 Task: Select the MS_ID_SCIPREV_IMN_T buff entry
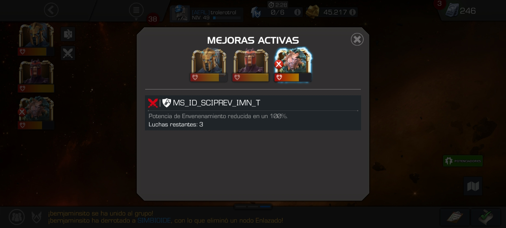pos(253,113)
